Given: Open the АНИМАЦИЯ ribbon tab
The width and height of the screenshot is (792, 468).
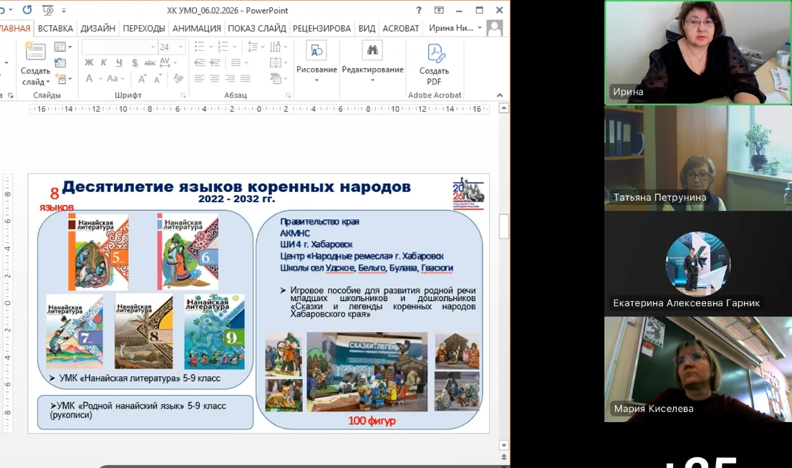Looking at the screenshot, I should click(196, 29).
